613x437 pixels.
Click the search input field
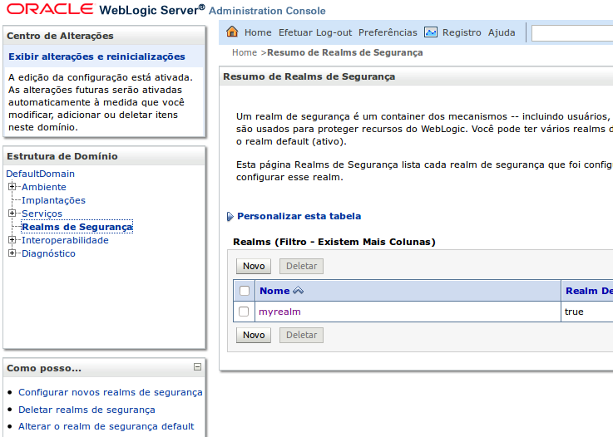click(x=572, y=33)
